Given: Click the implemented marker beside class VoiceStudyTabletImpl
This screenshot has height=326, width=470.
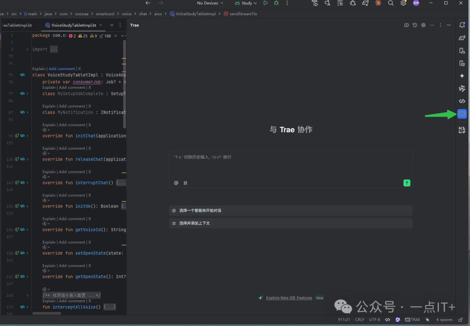Looking at the screenshot, I should (x=23, y=75).
